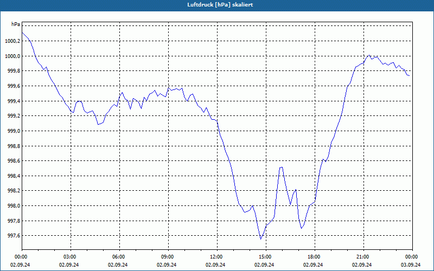Pick the 02.09.24 date below 15:00
The height and width of the screenshot is (271, 434).
click(264, 264)
